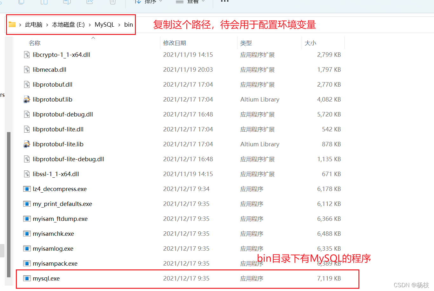Select file mysql.exe
This screenshot has width=434, height=291.
pos(46,279)
